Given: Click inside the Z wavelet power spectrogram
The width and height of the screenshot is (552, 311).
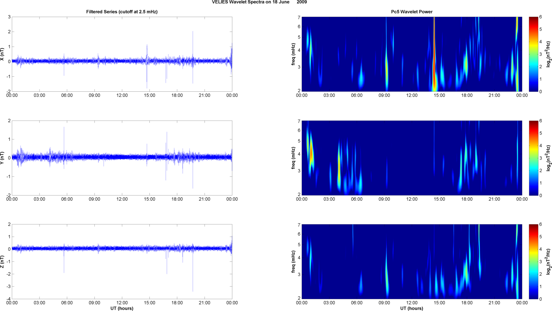Looking at the screenshot, I should pos(412,262).
